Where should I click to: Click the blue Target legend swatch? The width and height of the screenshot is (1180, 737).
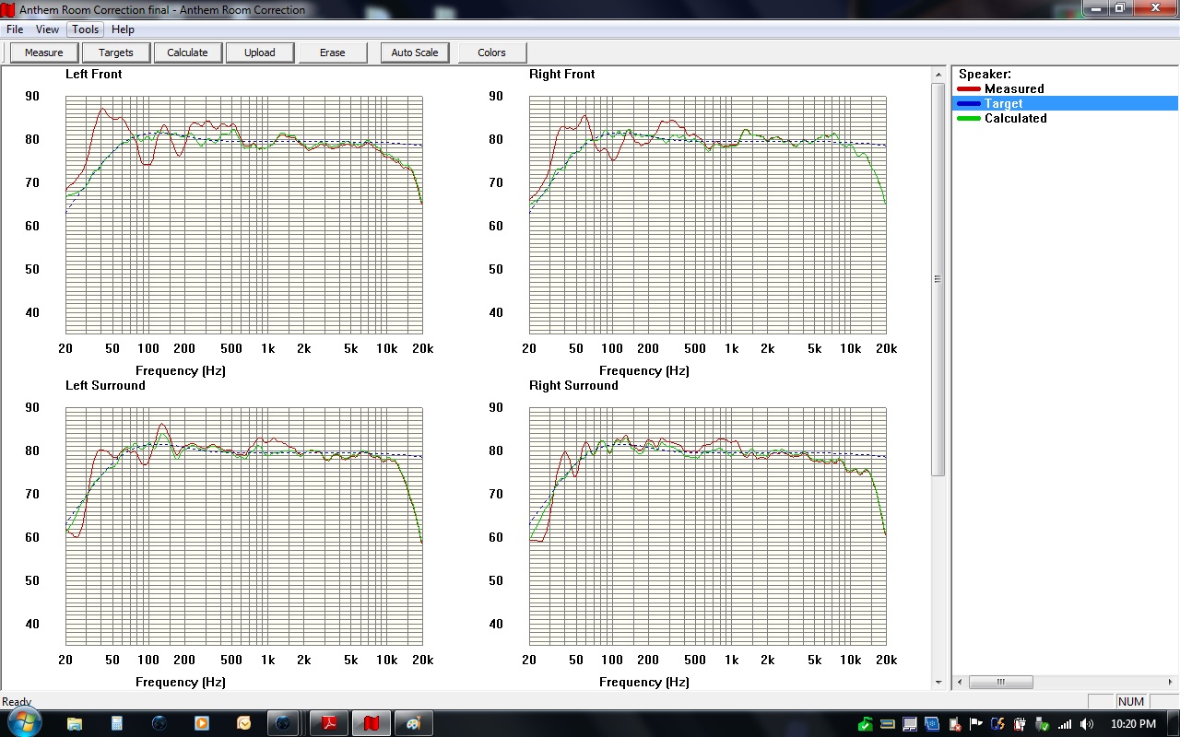click(969, 104)
